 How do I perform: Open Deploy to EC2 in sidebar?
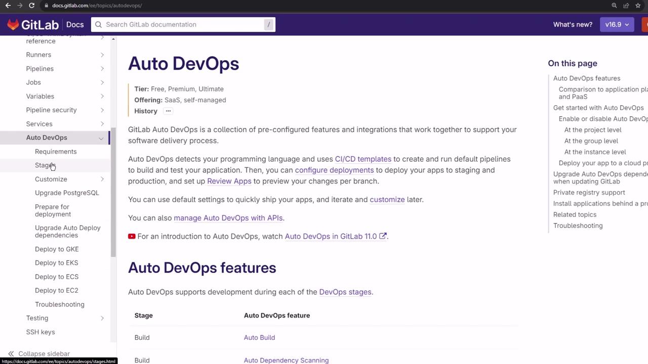(x=57, y=290)
